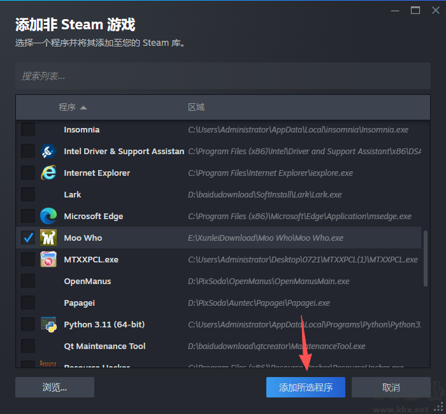
Task: Check the Papagei checkbox
Action: click(x=28, y=303)
